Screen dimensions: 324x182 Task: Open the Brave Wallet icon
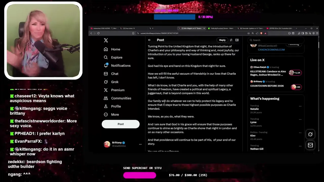tap(306, 33)
